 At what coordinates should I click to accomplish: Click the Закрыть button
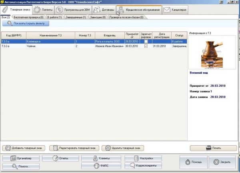(222, 162)
